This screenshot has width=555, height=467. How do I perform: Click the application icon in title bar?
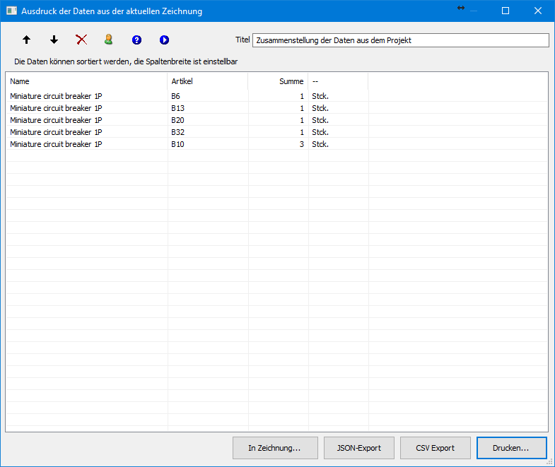(x=11, y=11)
